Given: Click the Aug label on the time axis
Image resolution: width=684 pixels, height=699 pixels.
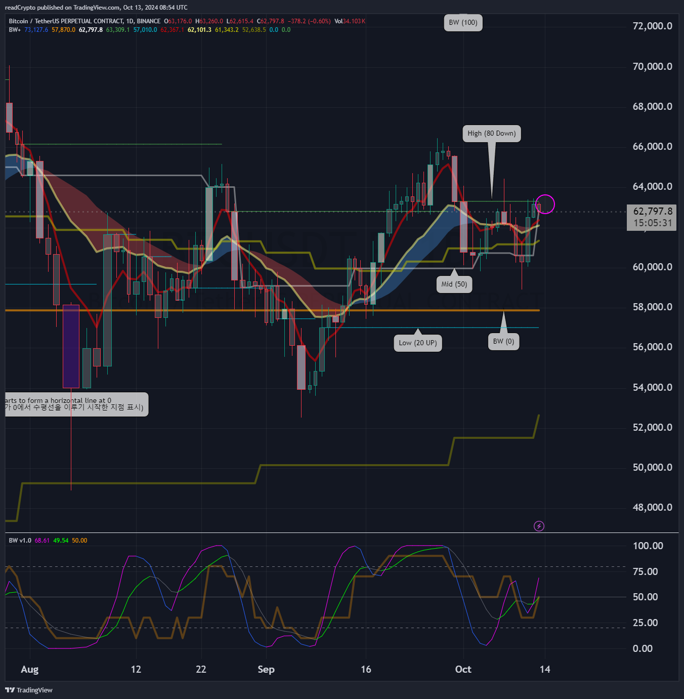Looking at the screenshot, I should click(x=30, y=670).
